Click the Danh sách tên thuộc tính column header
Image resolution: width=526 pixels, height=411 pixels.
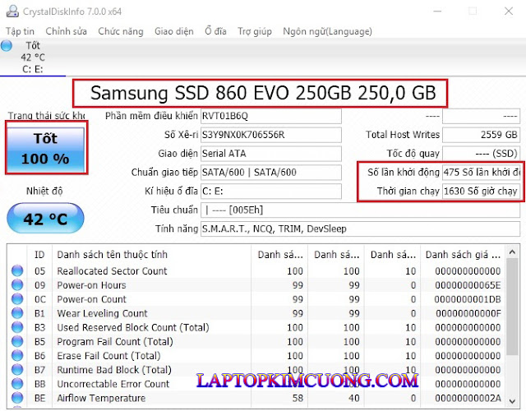(151, 255)
